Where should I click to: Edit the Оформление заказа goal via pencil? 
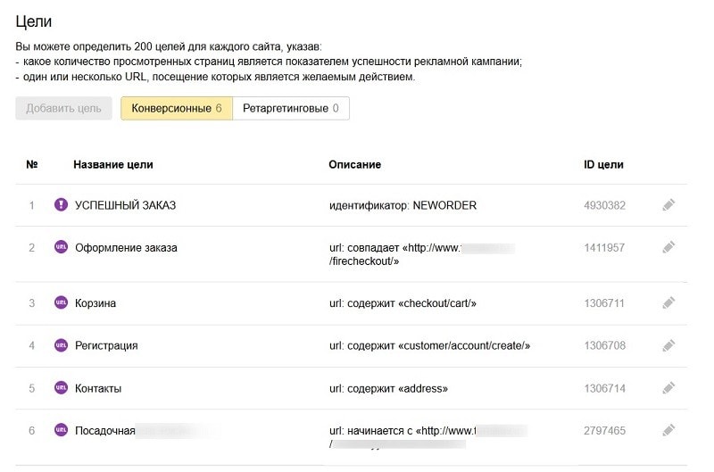point(668,247)
